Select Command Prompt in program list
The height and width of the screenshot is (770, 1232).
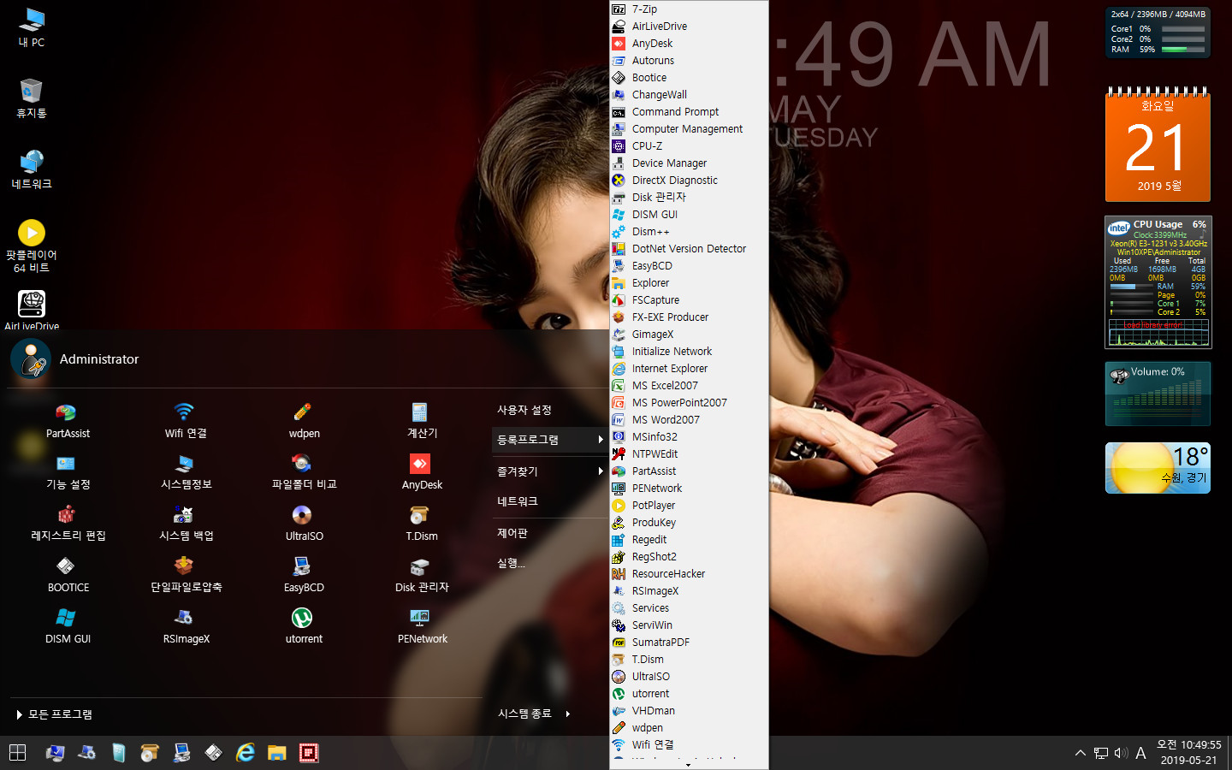689,112
